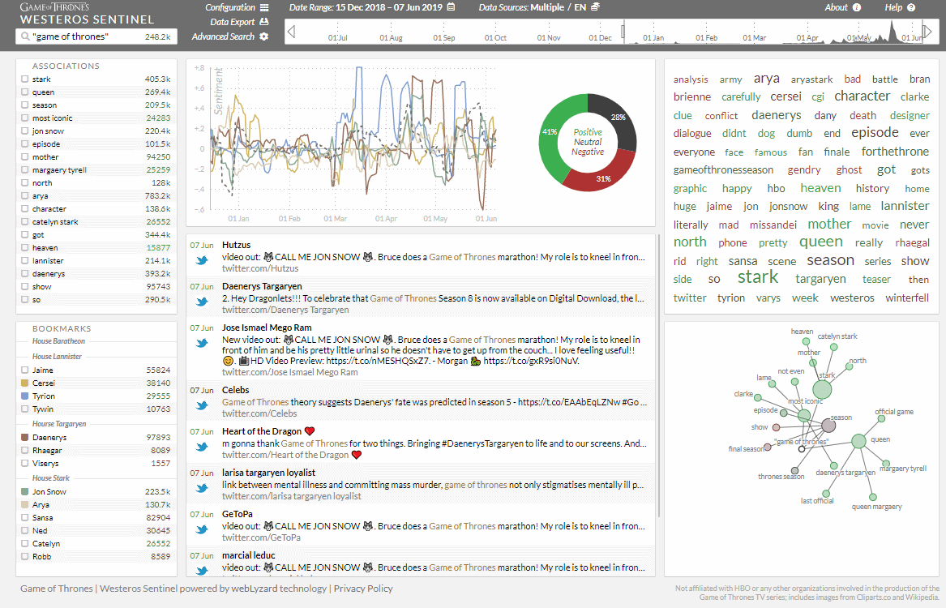Collapse the House Lannister bookmark group
This screenshot has height=608, width=946.
[x=57, y=357]
